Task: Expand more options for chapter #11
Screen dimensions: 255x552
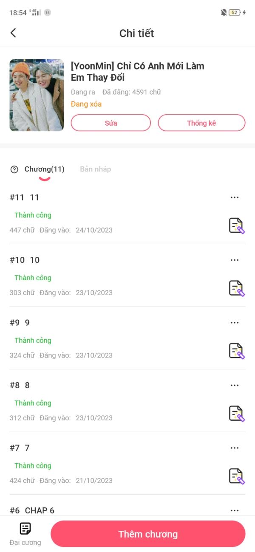Action: 234,197
